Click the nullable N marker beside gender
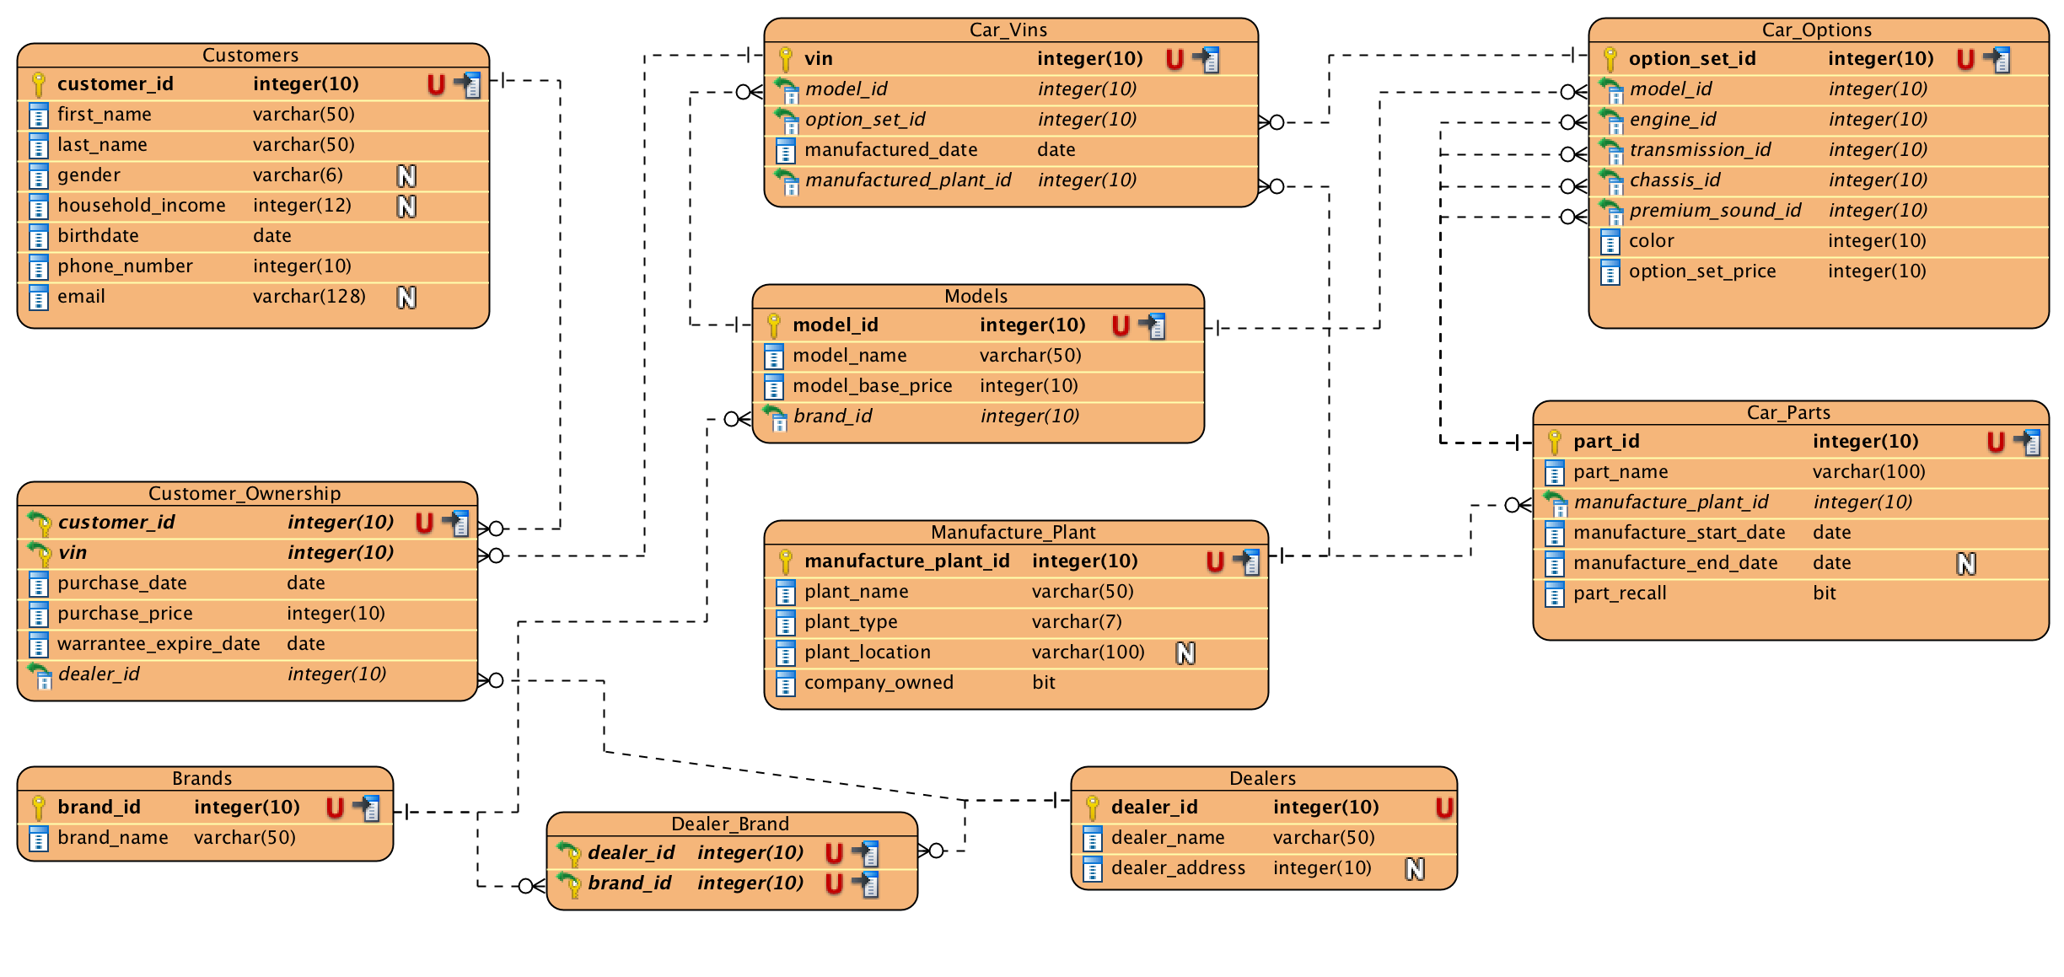2064x977 pixels. coord(406,175)
